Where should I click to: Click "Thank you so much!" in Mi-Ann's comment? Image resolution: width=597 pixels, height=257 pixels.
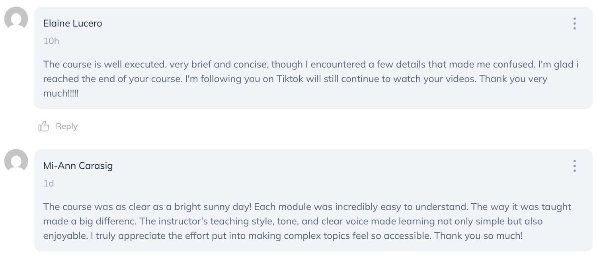click(x=478, y=236)
